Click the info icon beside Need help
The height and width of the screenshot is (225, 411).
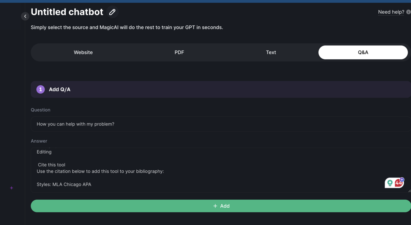408,12
